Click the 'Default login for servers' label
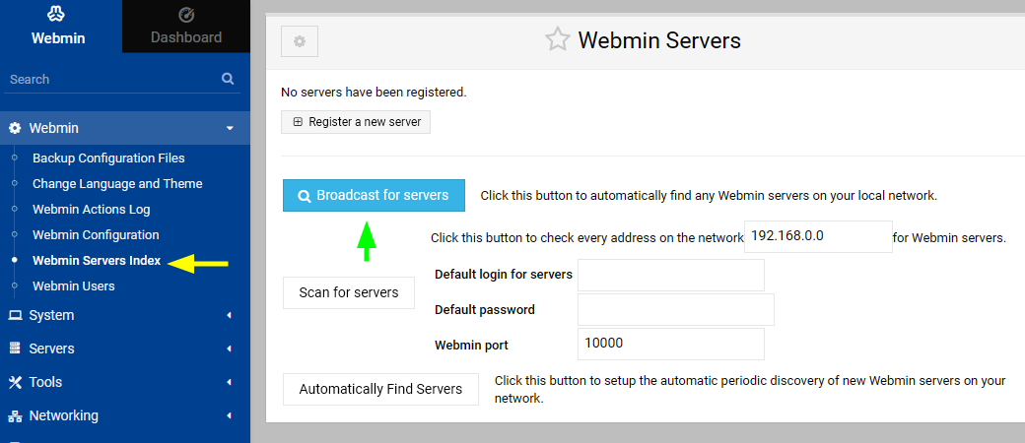The image size is (1025, 443). pos(504,275)
